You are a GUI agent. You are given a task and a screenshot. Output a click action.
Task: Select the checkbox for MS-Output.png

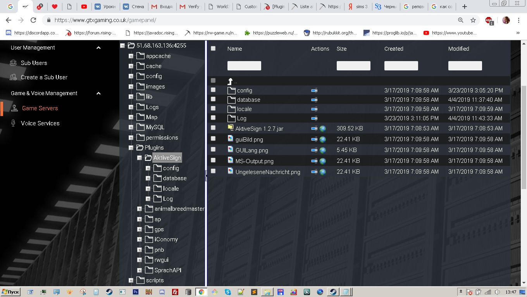[213, 160]
